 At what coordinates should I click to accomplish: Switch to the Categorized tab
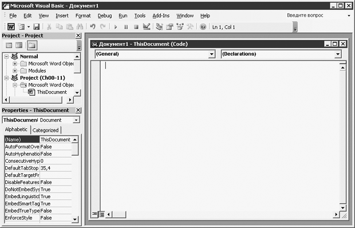tap(45, 130)
